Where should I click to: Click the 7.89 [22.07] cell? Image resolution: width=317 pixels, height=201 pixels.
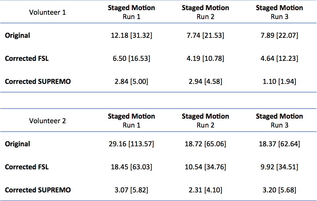(x=279, y=35)
